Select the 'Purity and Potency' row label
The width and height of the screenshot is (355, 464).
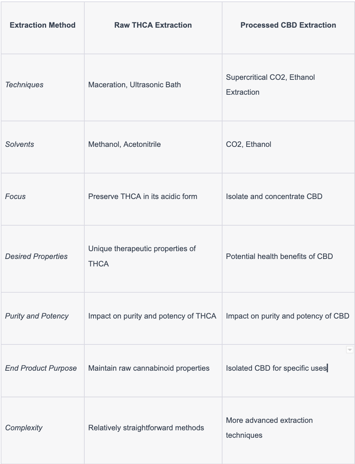click(37, 316)
